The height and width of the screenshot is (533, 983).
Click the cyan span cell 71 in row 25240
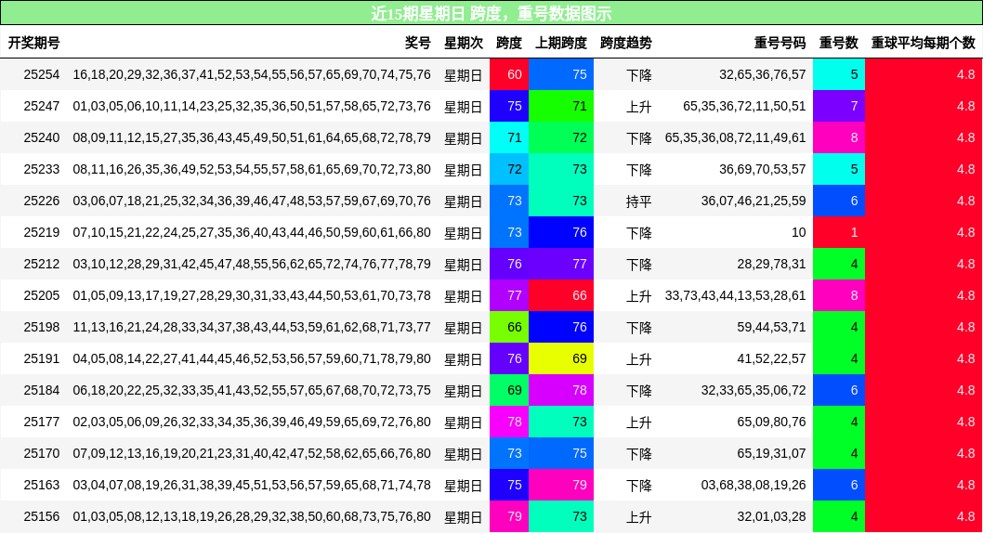pos(509,137)
